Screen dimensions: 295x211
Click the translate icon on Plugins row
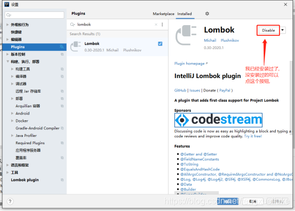pos(61,46)
